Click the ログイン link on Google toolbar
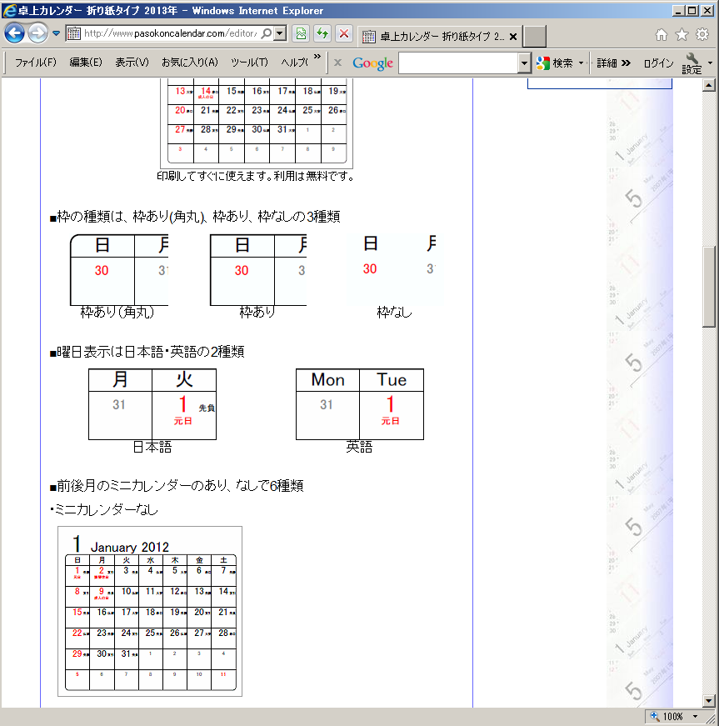719x726 pixels. 658,63
